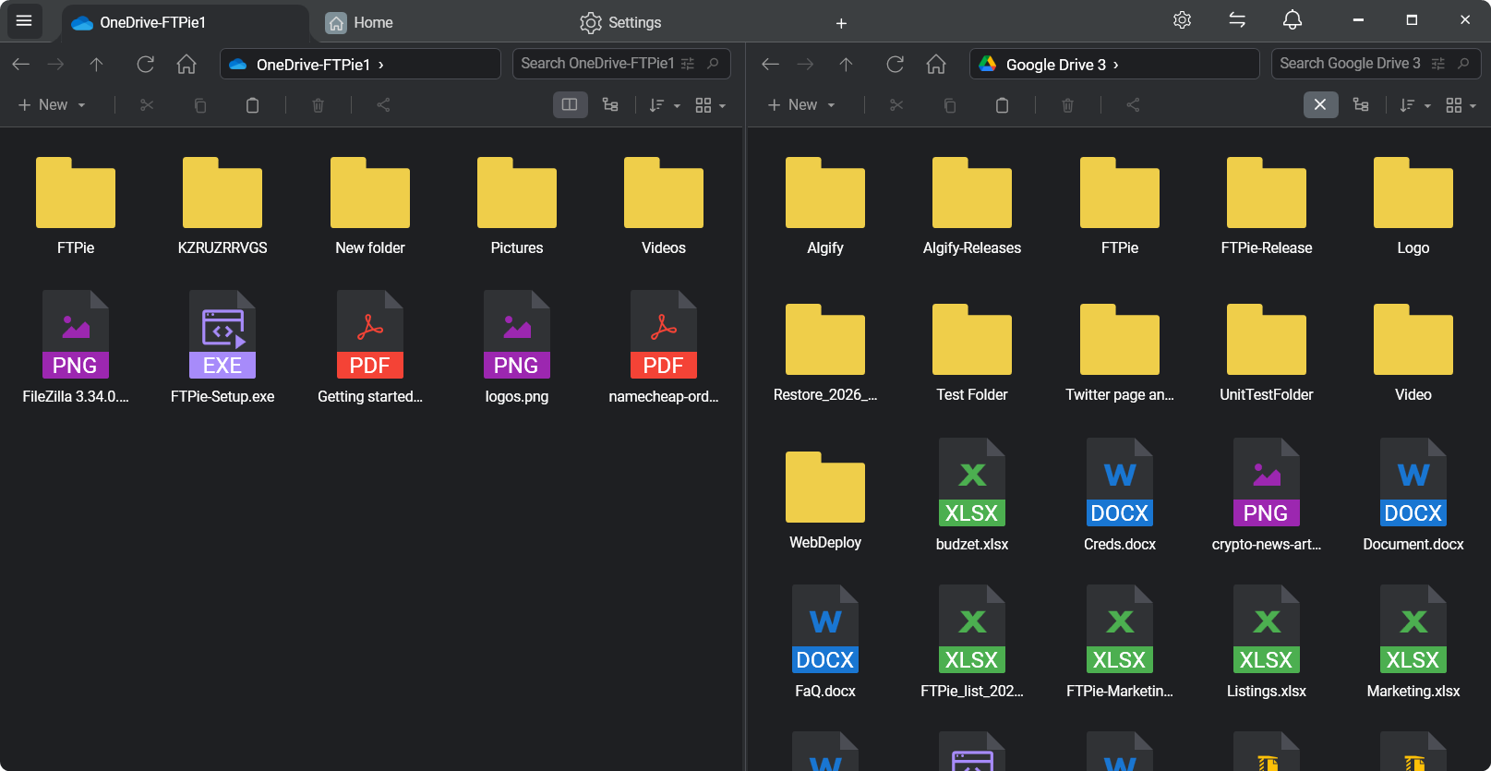Open the transfers arrows icon
Screen dimensions: 1491x771
(1237, 20)
